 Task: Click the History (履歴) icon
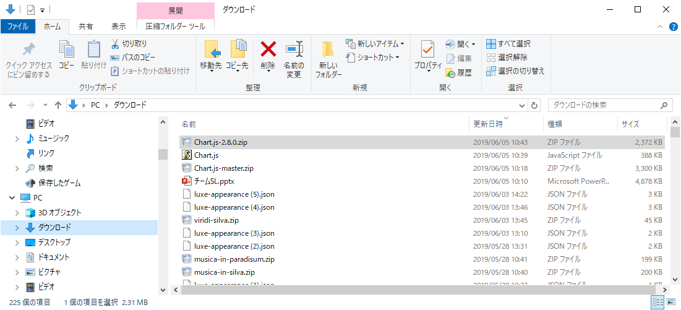450,72
